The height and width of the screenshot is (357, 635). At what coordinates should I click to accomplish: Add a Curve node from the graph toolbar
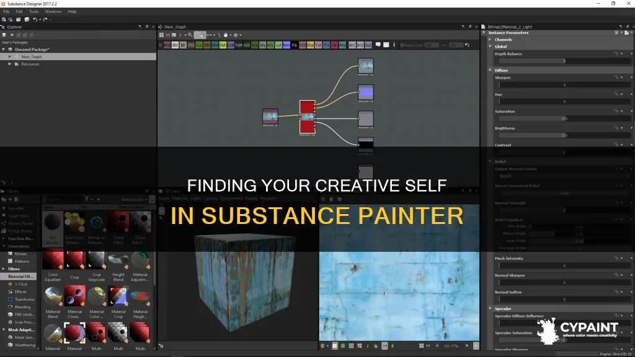click(199, 45)
